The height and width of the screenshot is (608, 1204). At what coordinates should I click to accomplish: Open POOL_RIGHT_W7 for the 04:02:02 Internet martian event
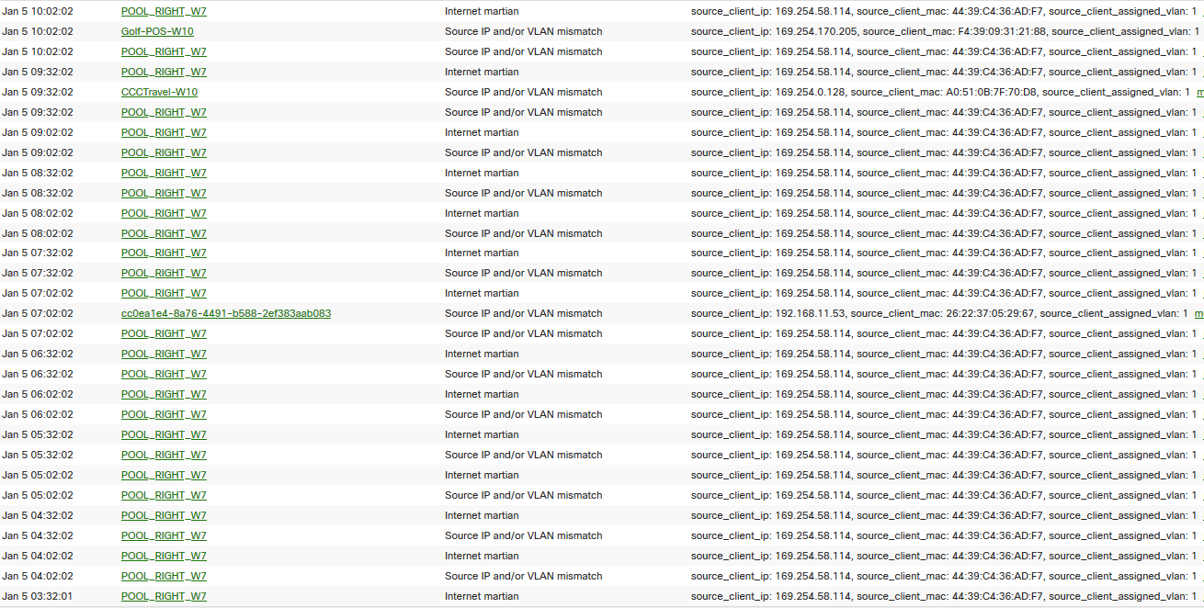point(164,556)
